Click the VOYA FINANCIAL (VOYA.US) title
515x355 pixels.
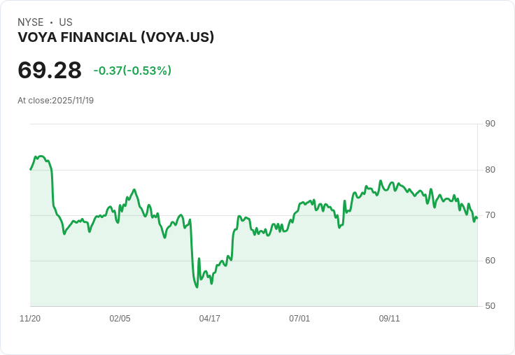click(x=115, y=38)
